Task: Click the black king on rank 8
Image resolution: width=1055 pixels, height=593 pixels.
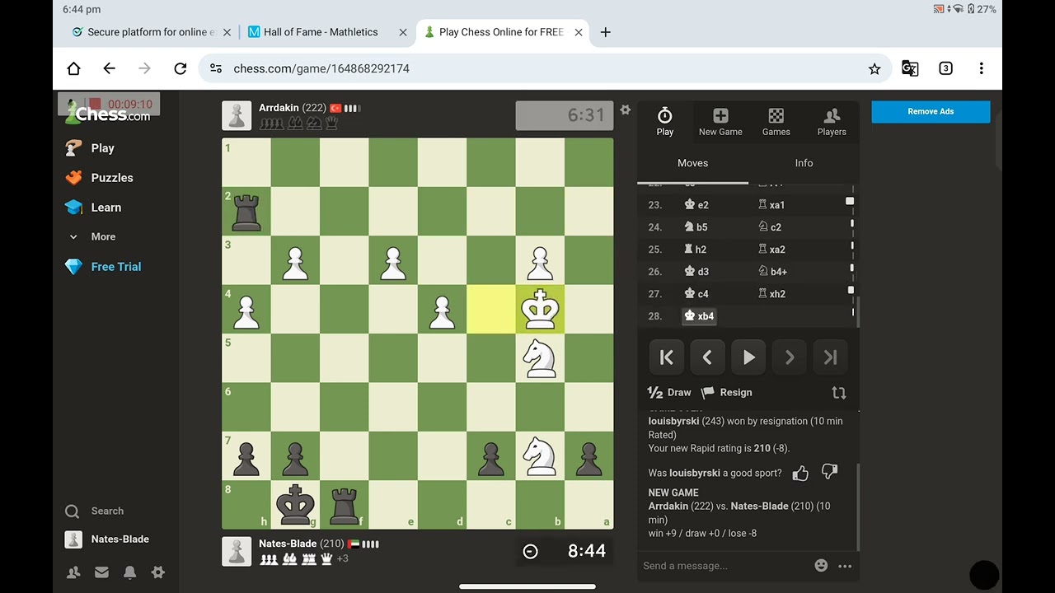Action: click(x=295, y=505)
